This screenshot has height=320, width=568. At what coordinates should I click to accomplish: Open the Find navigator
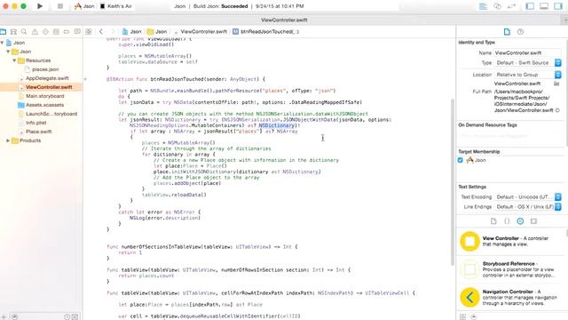(x=24, y=32)
